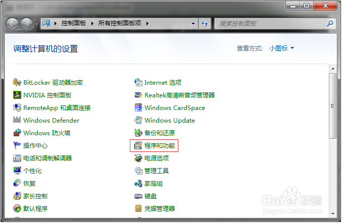Click the magnifier search icon

click(330, 23)
